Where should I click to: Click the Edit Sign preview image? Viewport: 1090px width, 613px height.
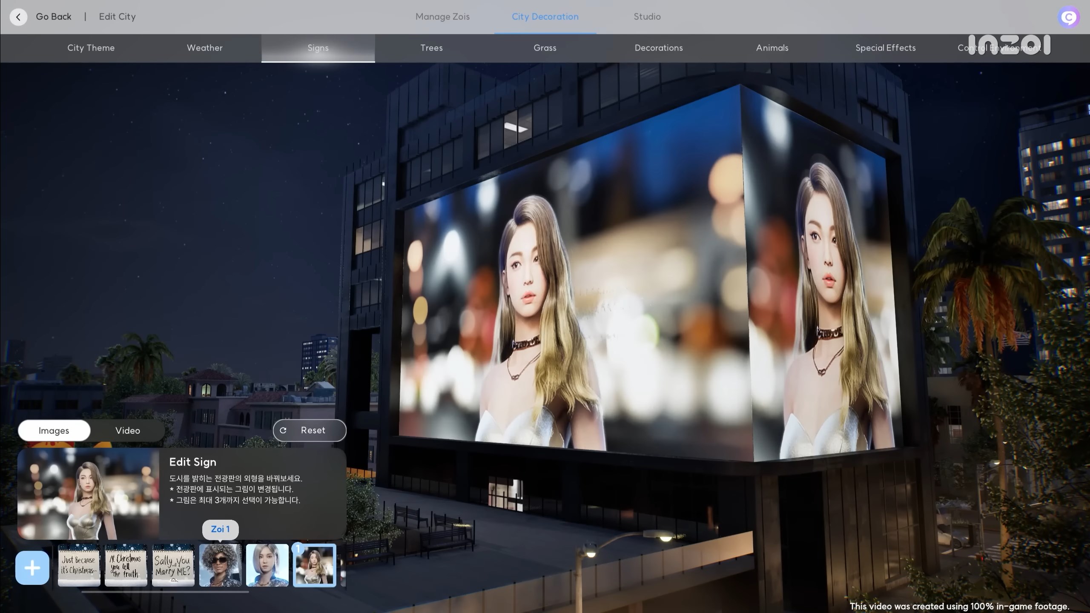[88, 493]
